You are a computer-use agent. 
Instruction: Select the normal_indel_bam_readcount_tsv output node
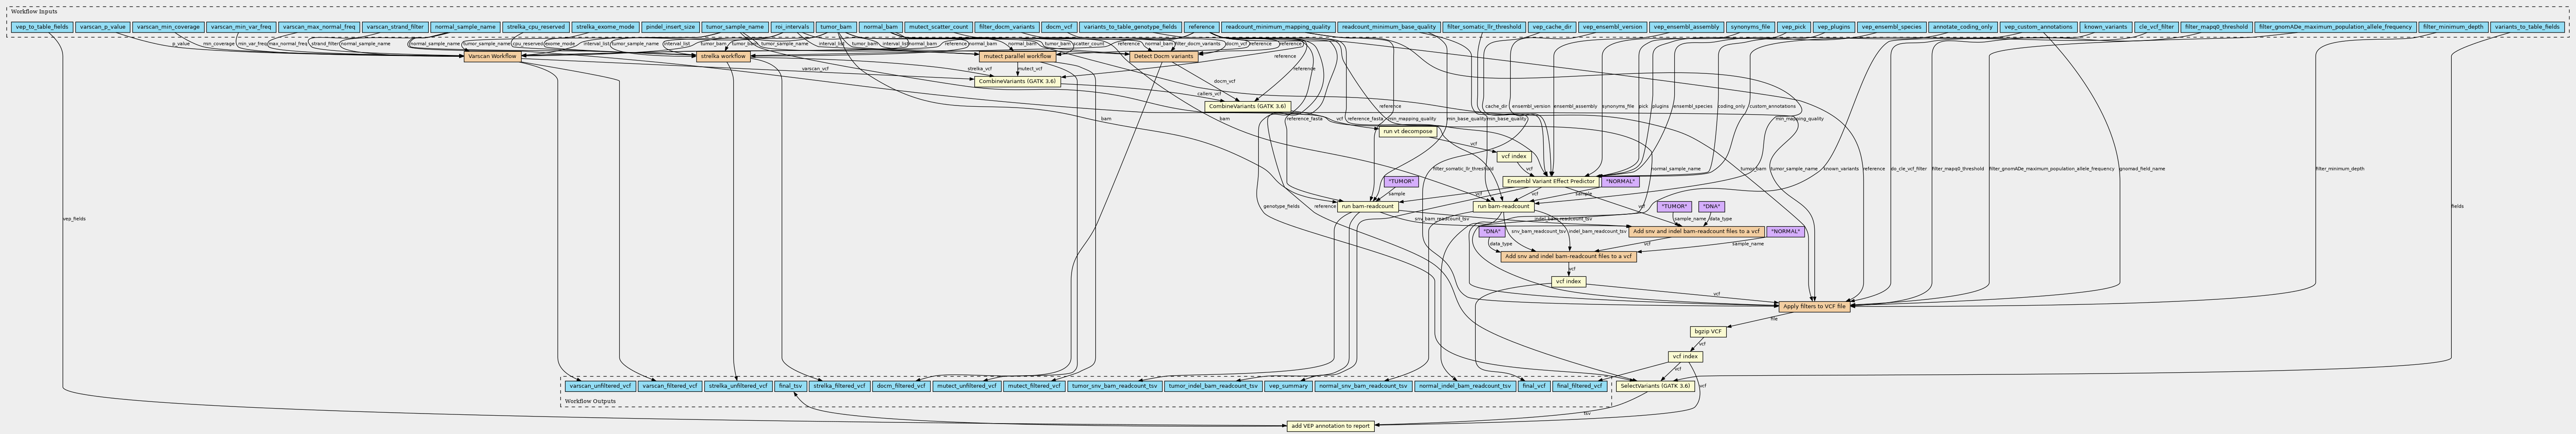point(1465,386)
